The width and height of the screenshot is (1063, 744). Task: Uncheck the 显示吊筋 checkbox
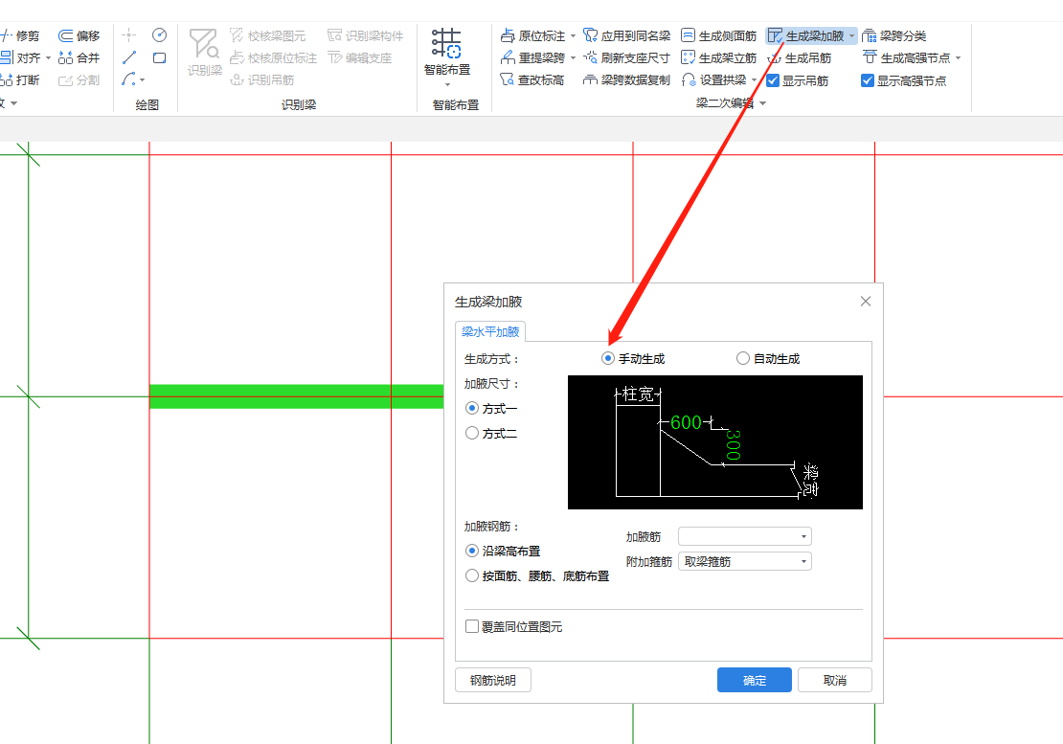[773, 81]
